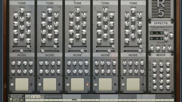Click the darker highlighted sequencer step
This screenshot has height=102, width=182.
pos(74,100)
